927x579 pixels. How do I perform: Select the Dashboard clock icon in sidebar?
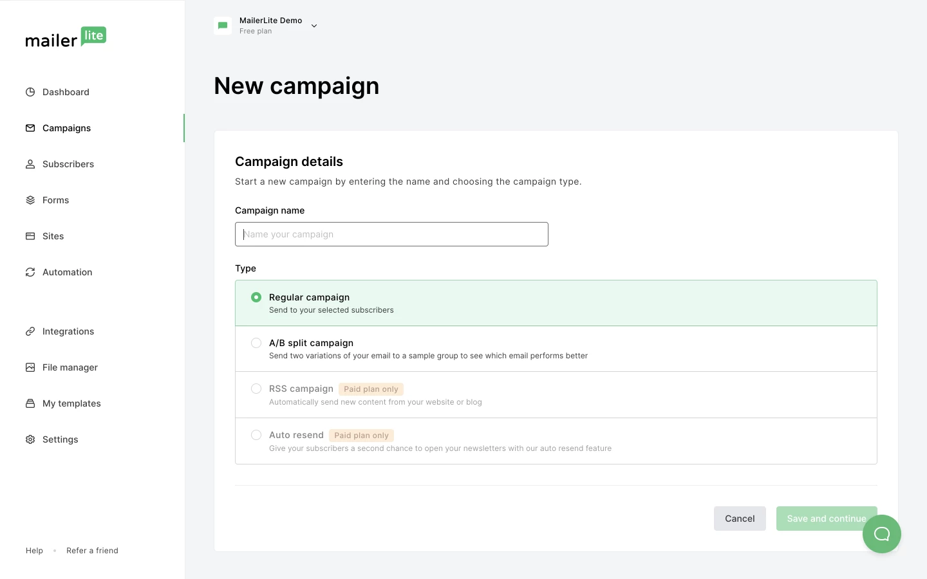[x=30, y=92]
